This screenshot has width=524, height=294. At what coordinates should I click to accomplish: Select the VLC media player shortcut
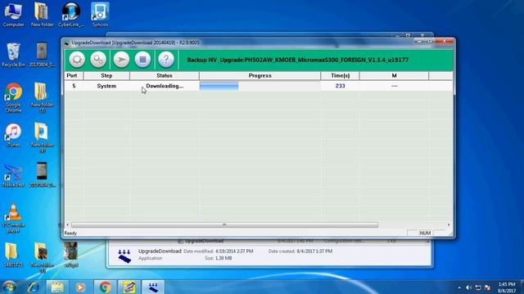pos(13,218)
